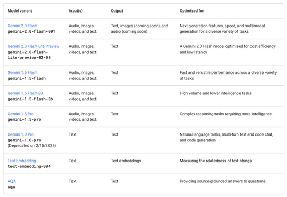Click the text-embedding-004 model code
The height and width of the screenshot is (197, 287).
tap(29, 166)
